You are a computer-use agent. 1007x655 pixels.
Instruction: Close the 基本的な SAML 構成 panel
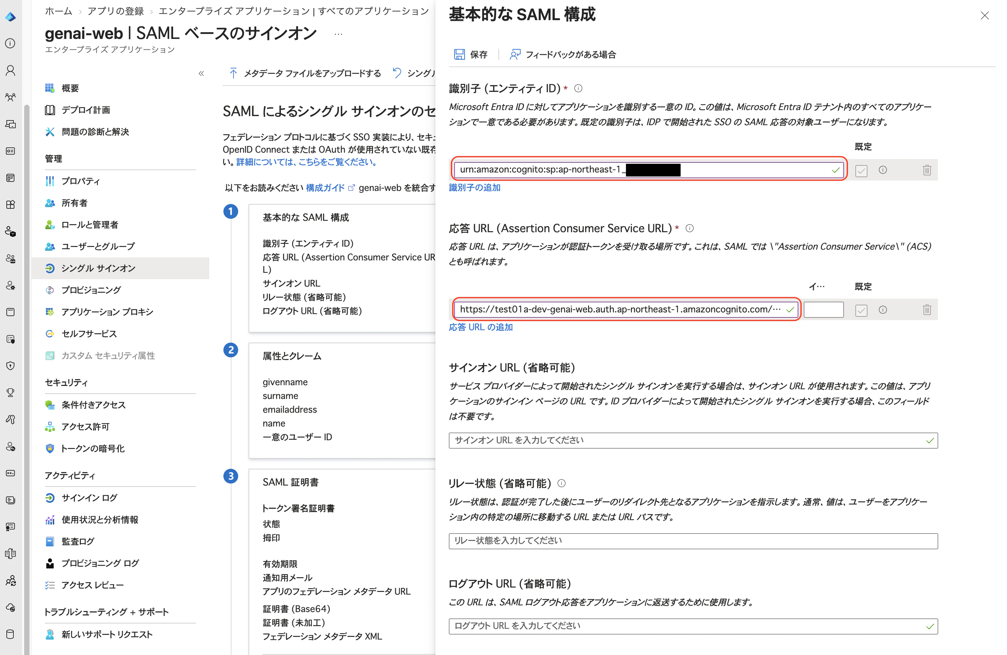tap(984, 16)
